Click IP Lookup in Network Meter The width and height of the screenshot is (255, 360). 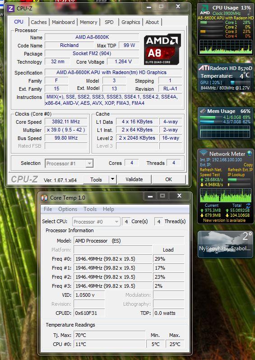coord(236,175)
